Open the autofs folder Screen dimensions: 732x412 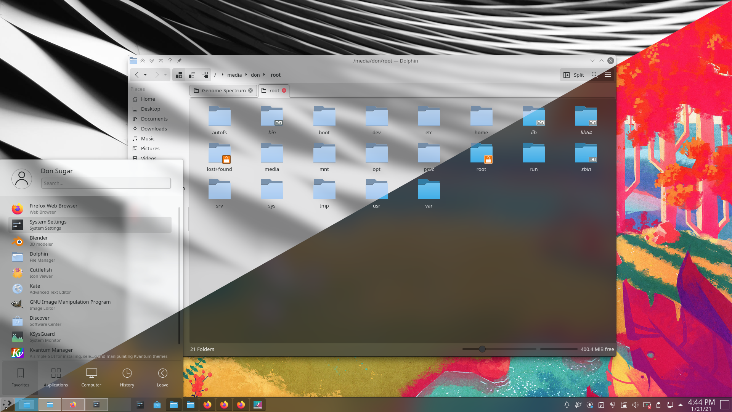[220, 121]
